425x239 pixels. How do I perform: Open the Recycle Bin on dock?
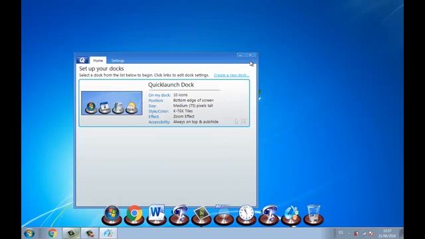pos(313,215)
